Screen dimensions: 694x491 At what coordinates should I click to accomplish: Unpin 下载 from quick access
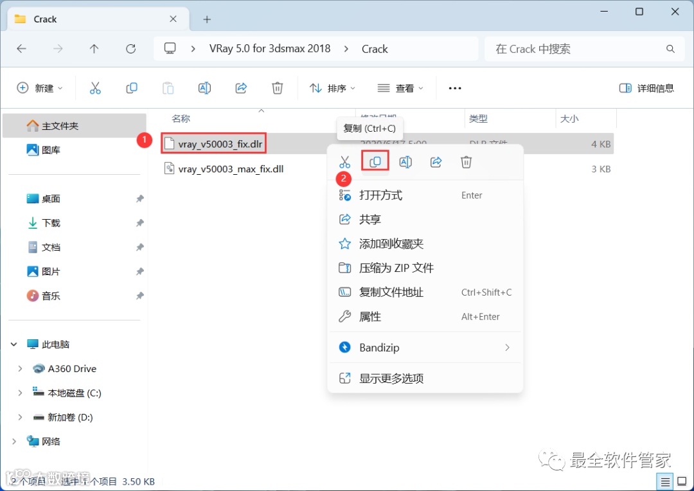(x=139, y=223)
